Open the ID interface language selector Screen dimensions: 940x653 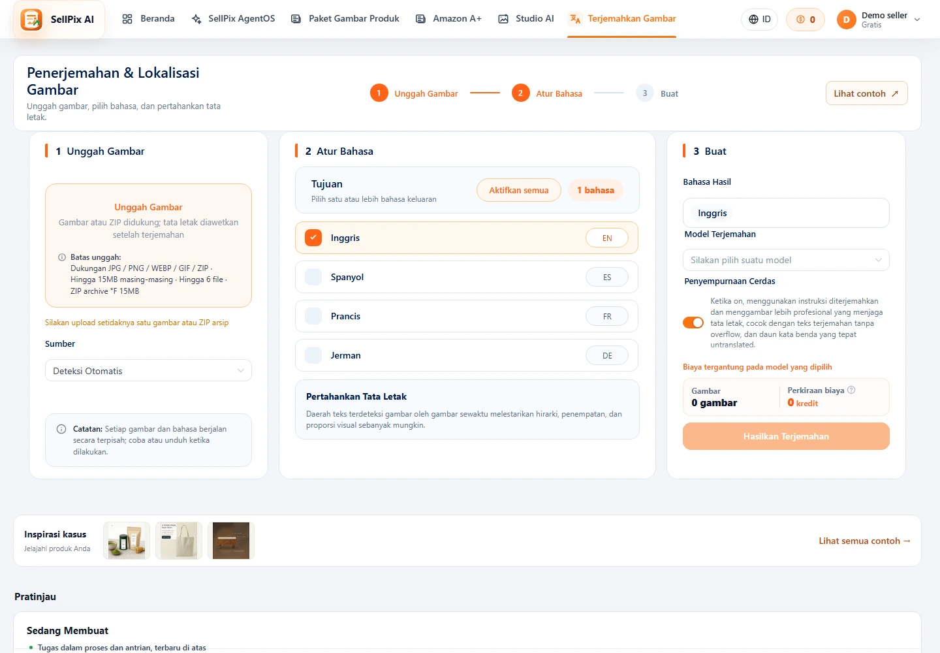click(x=760, y=20)
